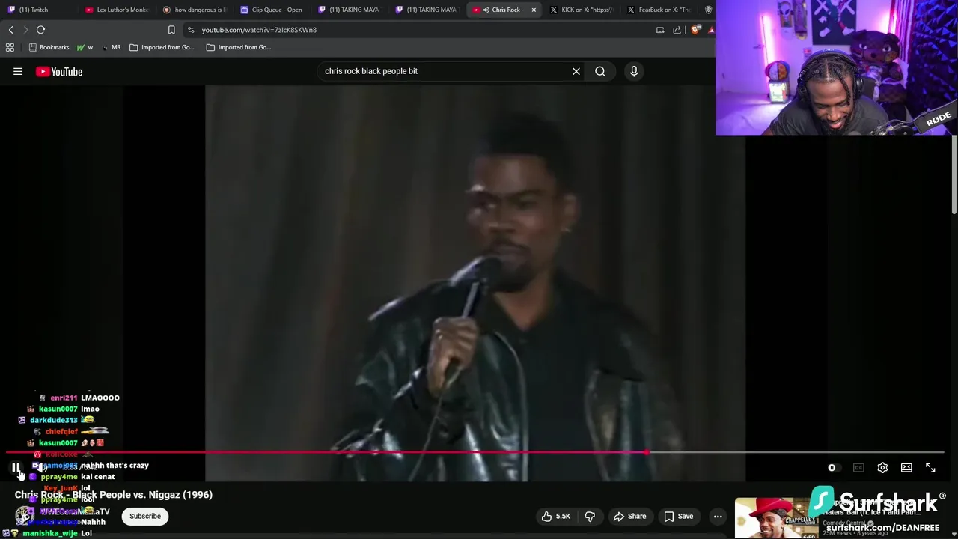This screenshot has height=539, width=958.
Task: Subscribe to the channel
Action: tap(145, 516)
